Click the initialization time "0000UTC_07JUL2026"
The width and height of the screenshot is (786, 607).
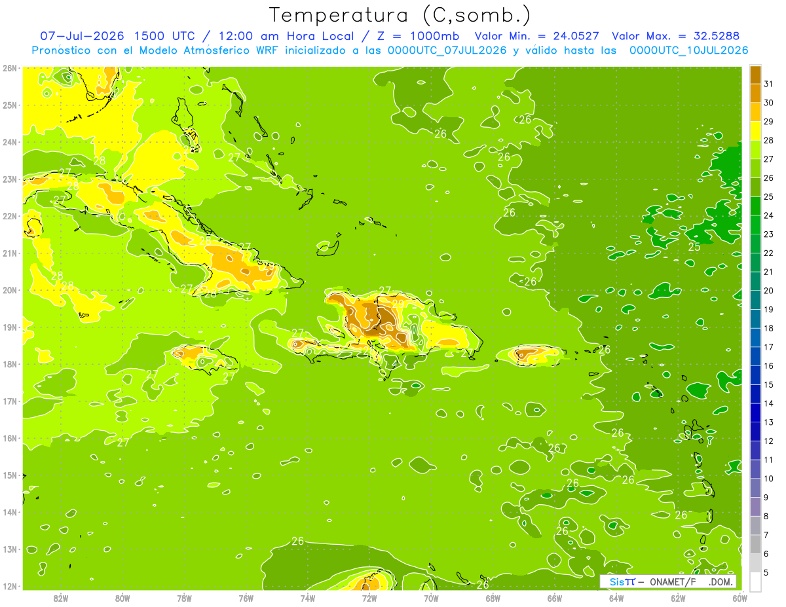click(x=447, y=50)
